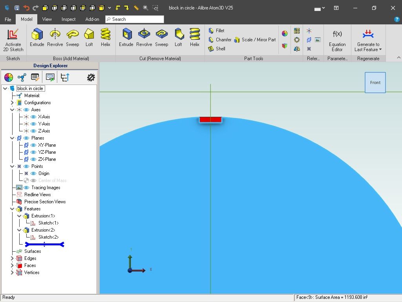
Task: Open the Equation Editor
Action: tap(337, 41)
